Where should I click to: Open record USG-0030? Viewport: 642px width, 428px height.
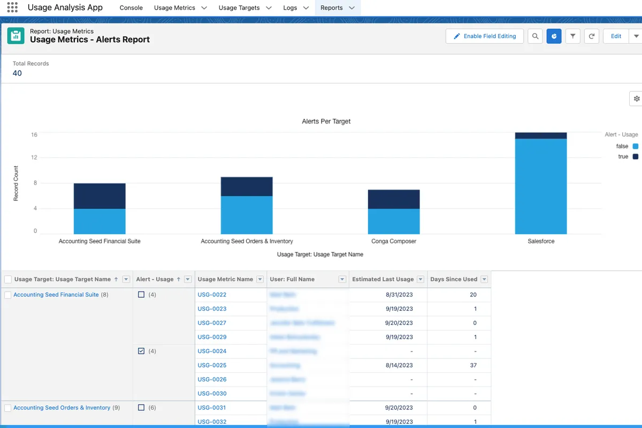[x=212, y=394]
